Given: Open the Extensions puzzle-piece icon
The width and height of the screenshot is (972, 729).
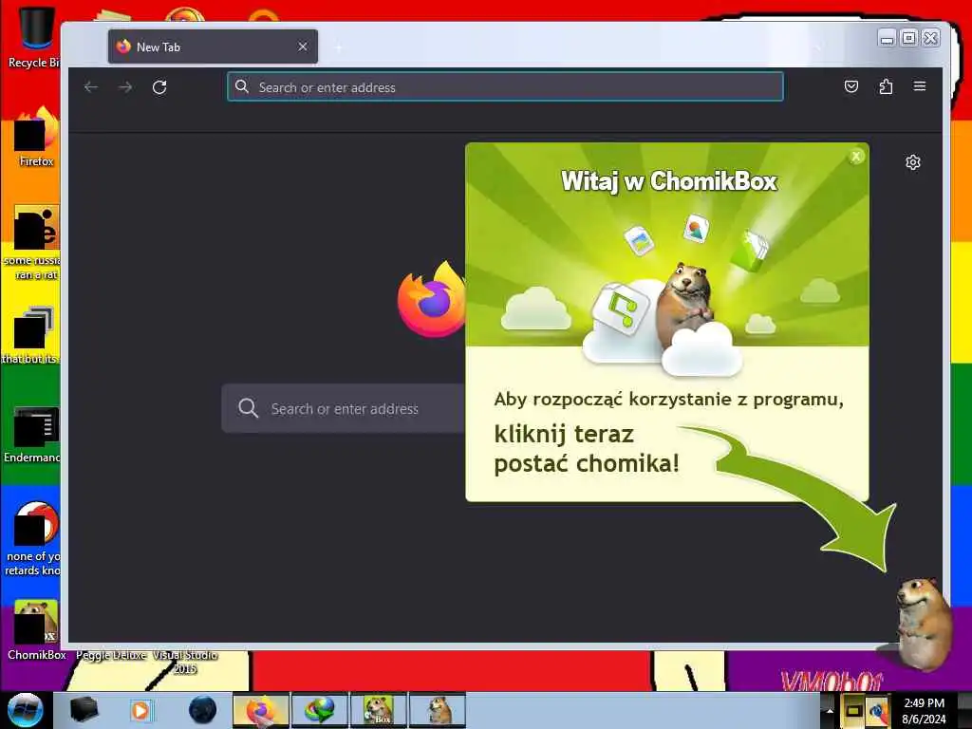Looking at the screenshot, I should 886,86.
